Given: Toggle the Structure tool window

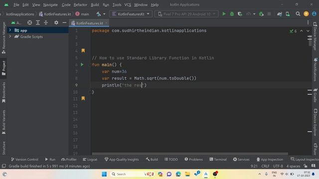Looking at the screenshot, I should coord(3,148).
